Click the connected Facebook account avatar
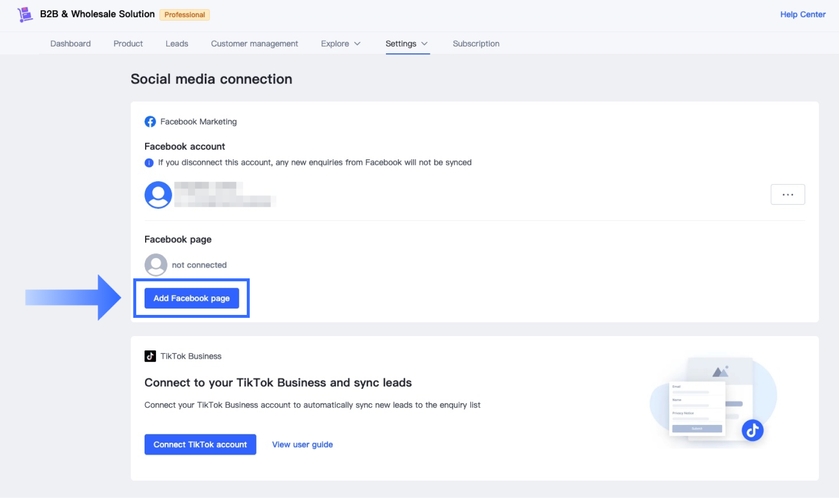Viewport: 839px width, 498px height. tap(158, 195)
